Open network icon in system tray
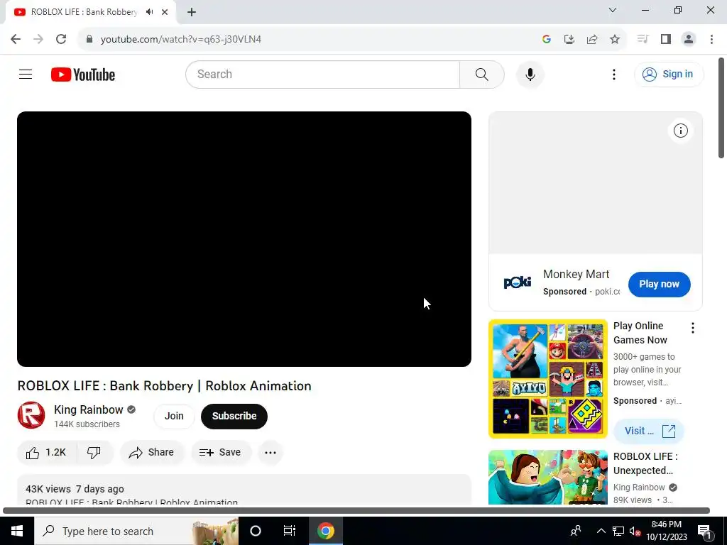727x545 pixels. [618, 531]
